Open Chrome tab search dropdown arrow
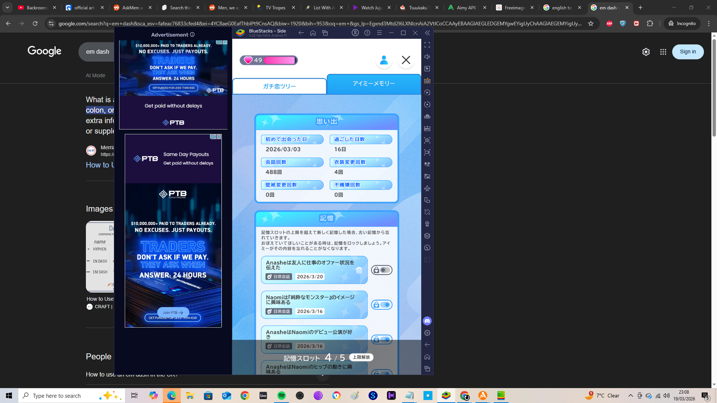Image resolution: width=717 pixels, height=403 pixels. point(7,7)
